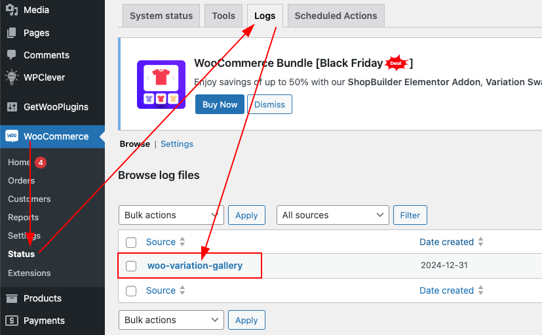The width and height of the screenshot is (542, 335).
Task: Sort by Source using header arrows
Action: coord(182,242)
